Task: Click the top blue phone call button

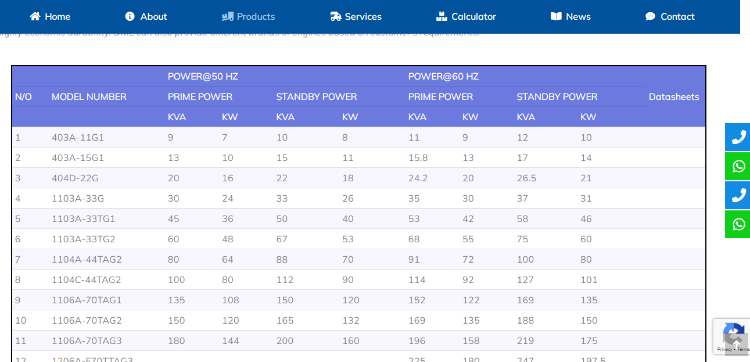Action: (738, 137)
